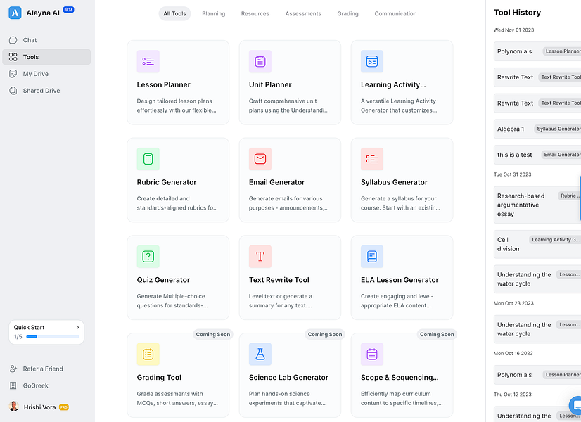Image resolution: width=581 pixels, height=422 pixels.
Task: Click the BETA badge beside Alayna AI
Action: [68, 10]
